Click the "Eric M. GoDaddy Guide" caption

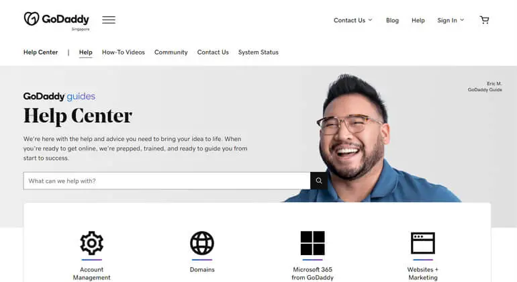(485, 87)
